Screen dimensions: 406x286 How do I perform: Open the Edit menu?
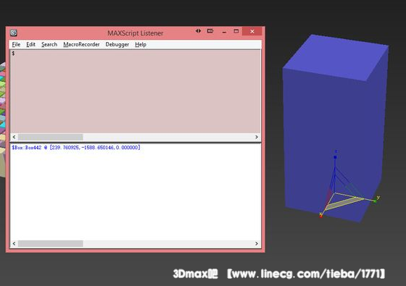click(30, 44)
